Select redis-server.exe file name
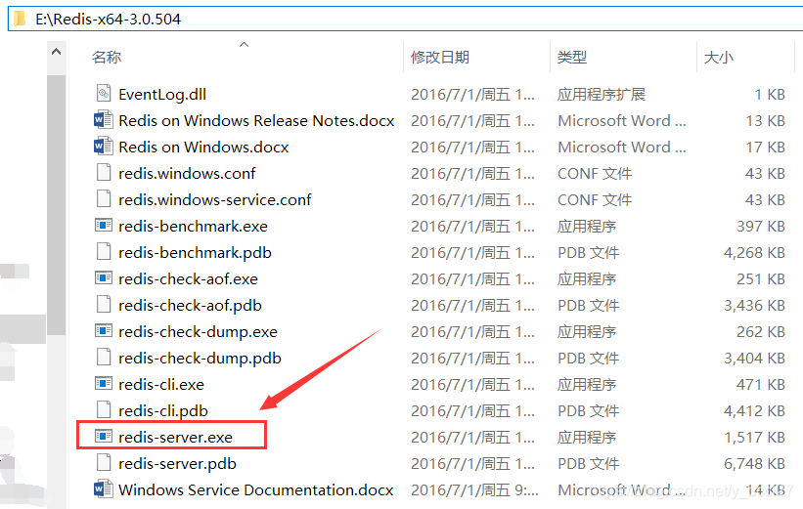803x509 pixels. pyautogui.click(x=175, y=437)
